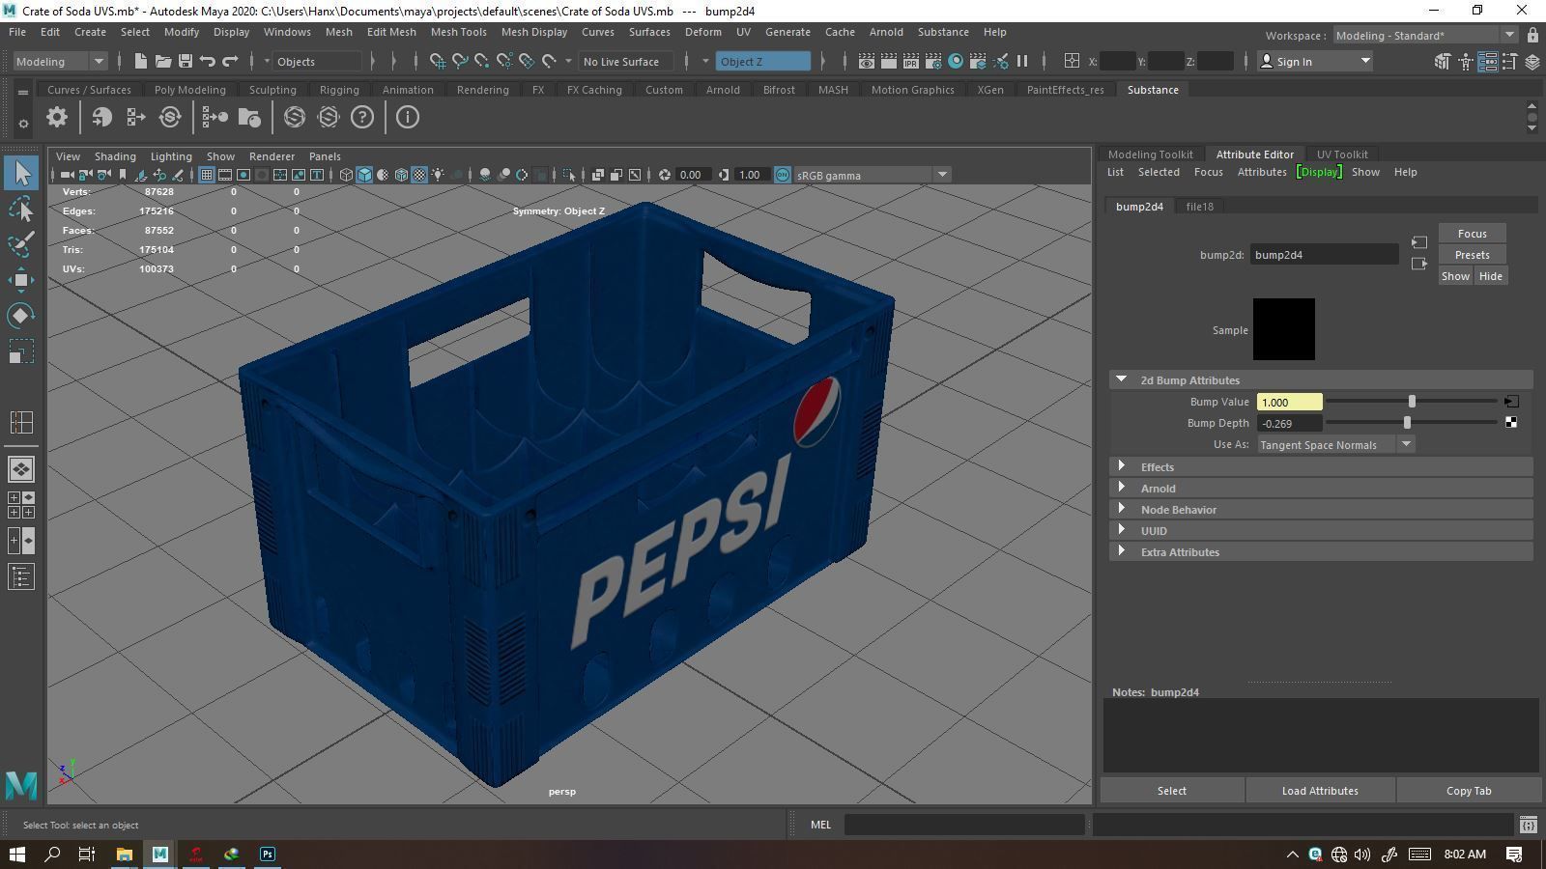
Task: Open Render Settings icon
Action: [x=933, y=61]
